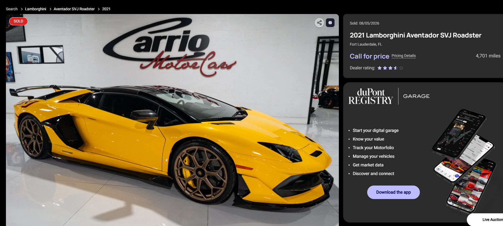Click the 4,701 miles mileage text
The height and width of the screenshot is (226, 503).
[488, 56]
